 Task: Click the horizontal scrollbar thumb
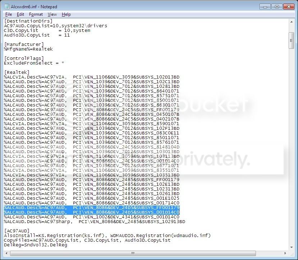coord(133,253)
